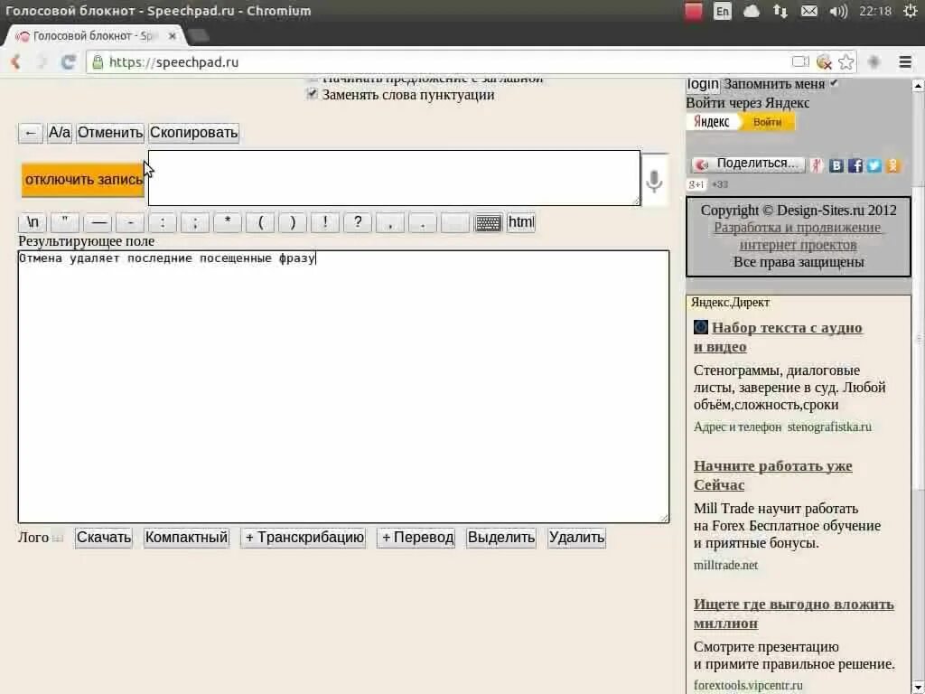Share via the Facebook icon

[855, 166]
